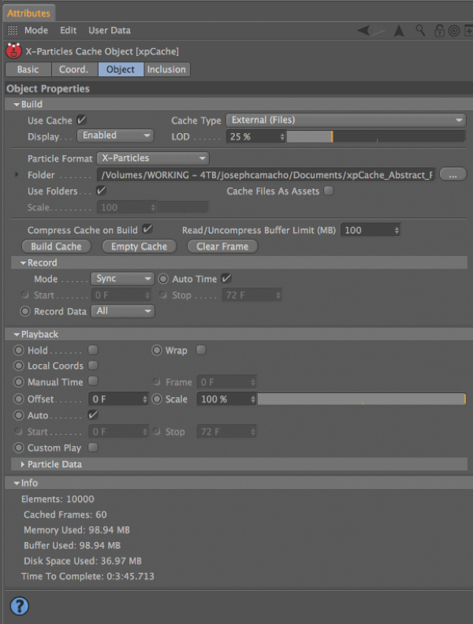
Task: Click the red X-Particles cache object icon
Action: [13, 51]
